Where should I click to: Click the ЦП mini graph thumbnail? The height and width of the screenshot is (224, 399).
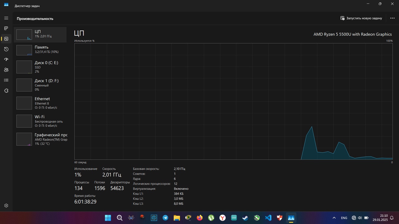pyautogui.click(x=24, y=35)
